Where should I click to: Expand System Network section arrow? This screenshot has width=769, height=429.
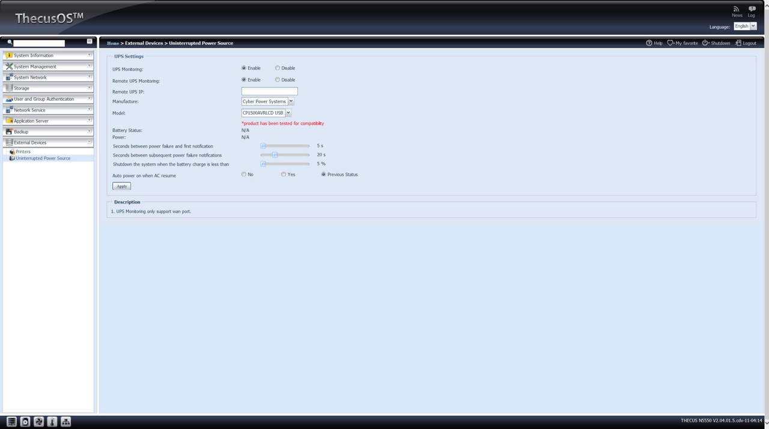pos(90,76)
